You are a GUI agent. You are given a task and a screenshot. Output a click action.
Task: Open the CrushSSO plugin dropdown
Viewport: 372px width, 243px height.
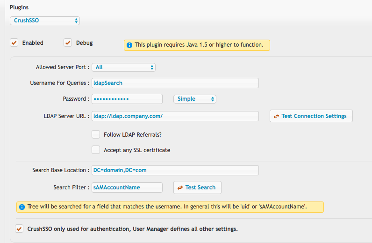[x=44, y=21]
